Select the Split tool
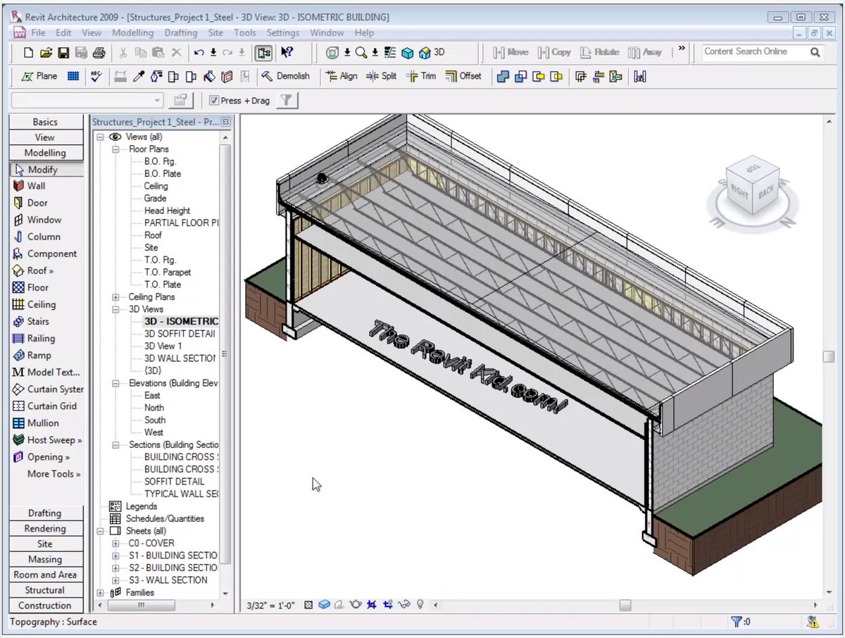This screenshot has width=845, height=638. coord(382,76)
